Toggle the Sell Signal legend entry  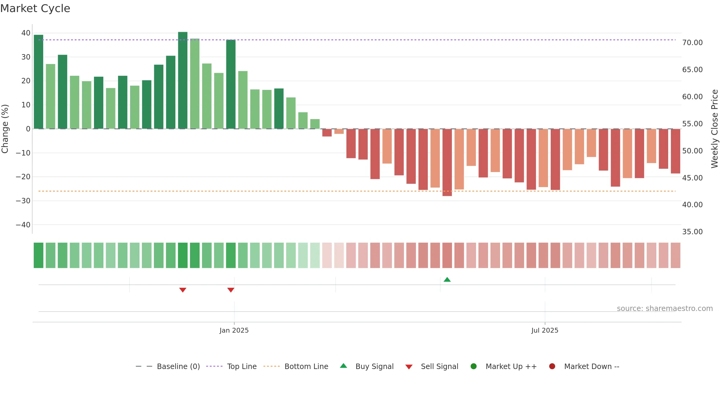click(x=432, y=366)
